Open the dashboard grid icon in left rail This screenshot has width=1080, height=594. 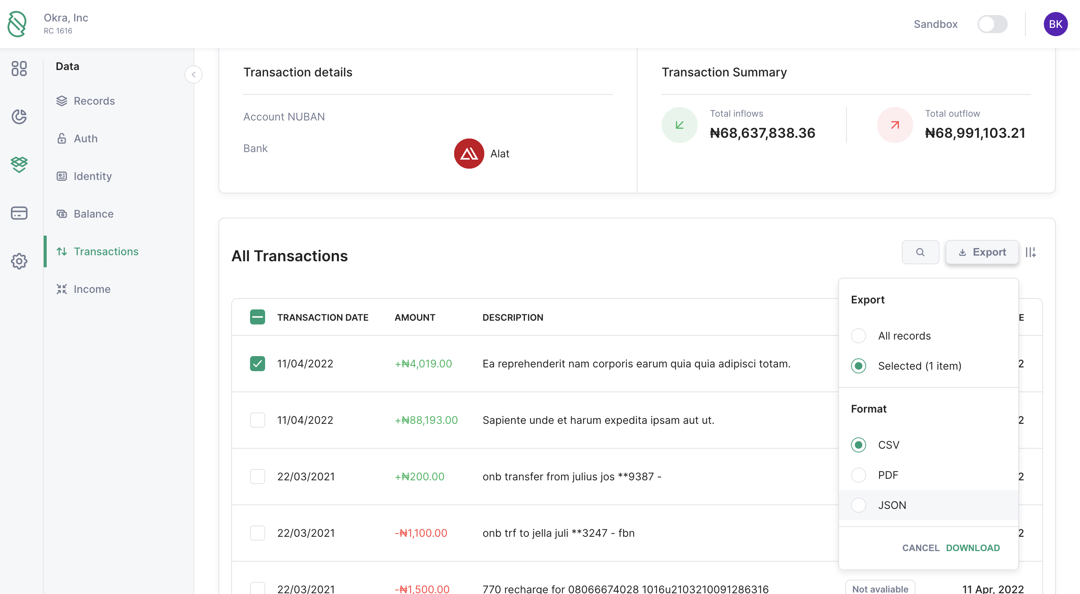coord(19,69)
